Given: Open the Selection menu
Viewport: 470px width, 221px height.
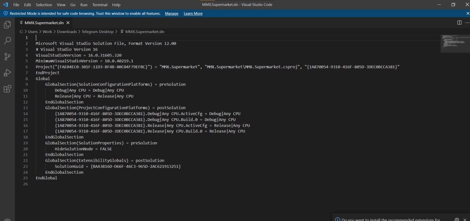Looking at the screenshot, I should pyautogui.click(x=44, y=5).
